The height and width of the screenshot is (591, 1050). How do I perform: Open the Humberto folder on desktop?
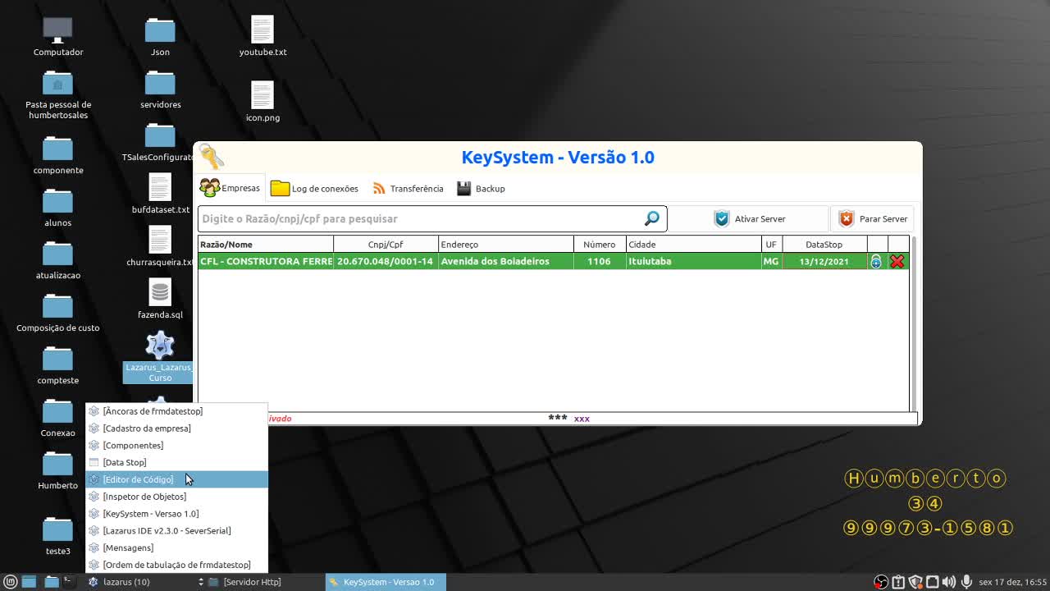[57, 470]
